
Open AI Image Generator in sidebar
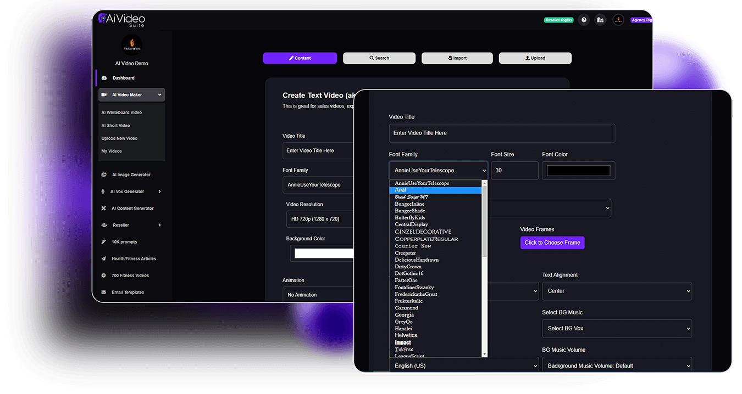point(131,175)
